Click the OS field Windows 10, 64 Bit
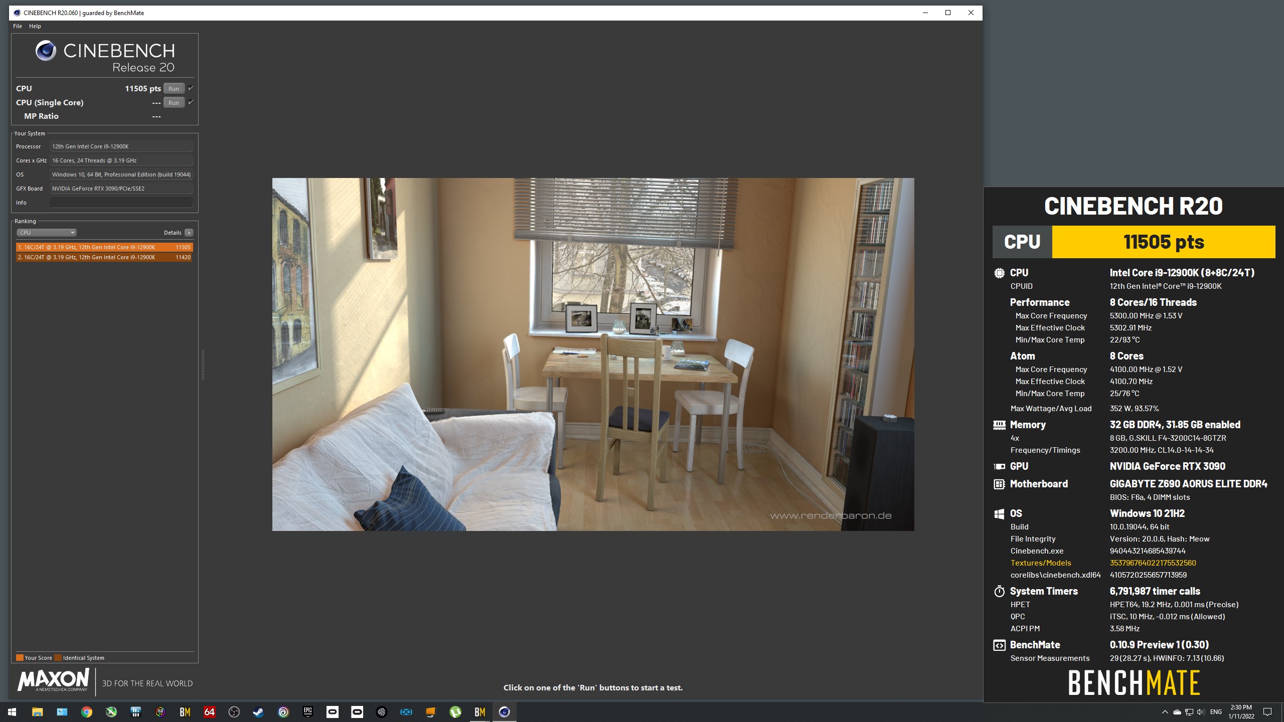This screenshot has height=722, width=1284. click(121, 174)
